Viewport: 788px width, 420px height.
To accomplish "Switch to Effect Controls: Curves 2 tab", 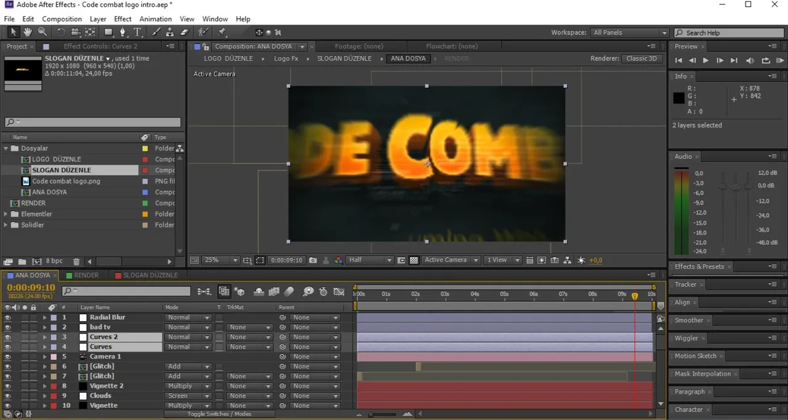I will pyautogui.click(x=100, y=46).
